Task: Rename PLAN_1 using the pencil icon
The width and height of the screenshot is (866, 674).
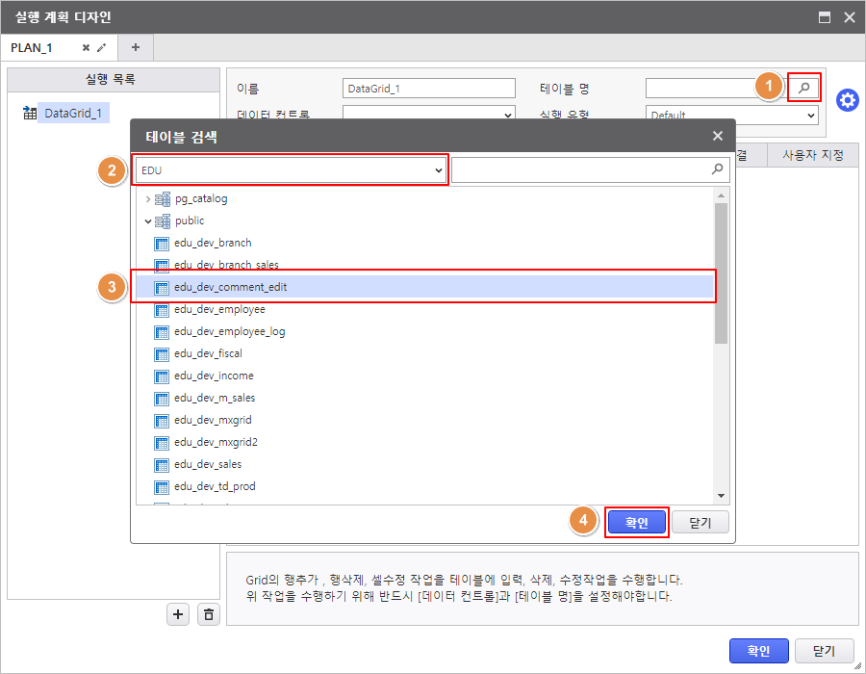Action: click(x=102, y=48)
